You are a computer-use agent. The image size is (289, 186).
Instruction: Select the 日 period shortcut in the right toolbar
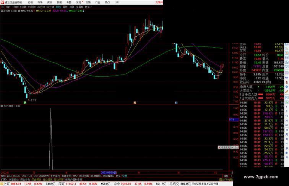coord(287,130)
